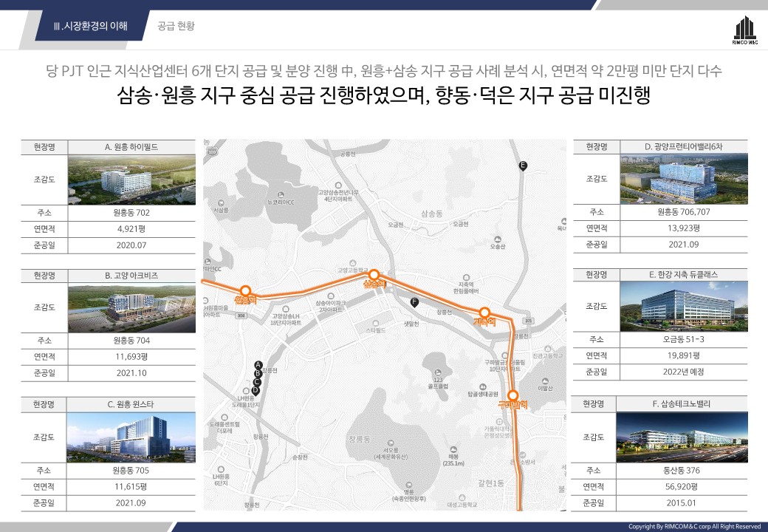Viewport: 768px width, 532px height.
Task: Click map marker D above LH원흥 도래울1단지
Action: point(257,389)
